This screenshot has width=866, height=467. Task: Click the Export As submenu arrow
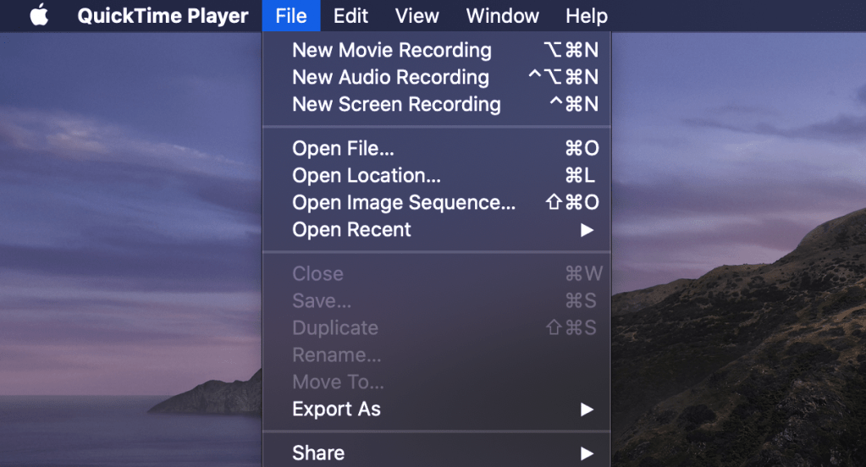click(x=587, y=409)
